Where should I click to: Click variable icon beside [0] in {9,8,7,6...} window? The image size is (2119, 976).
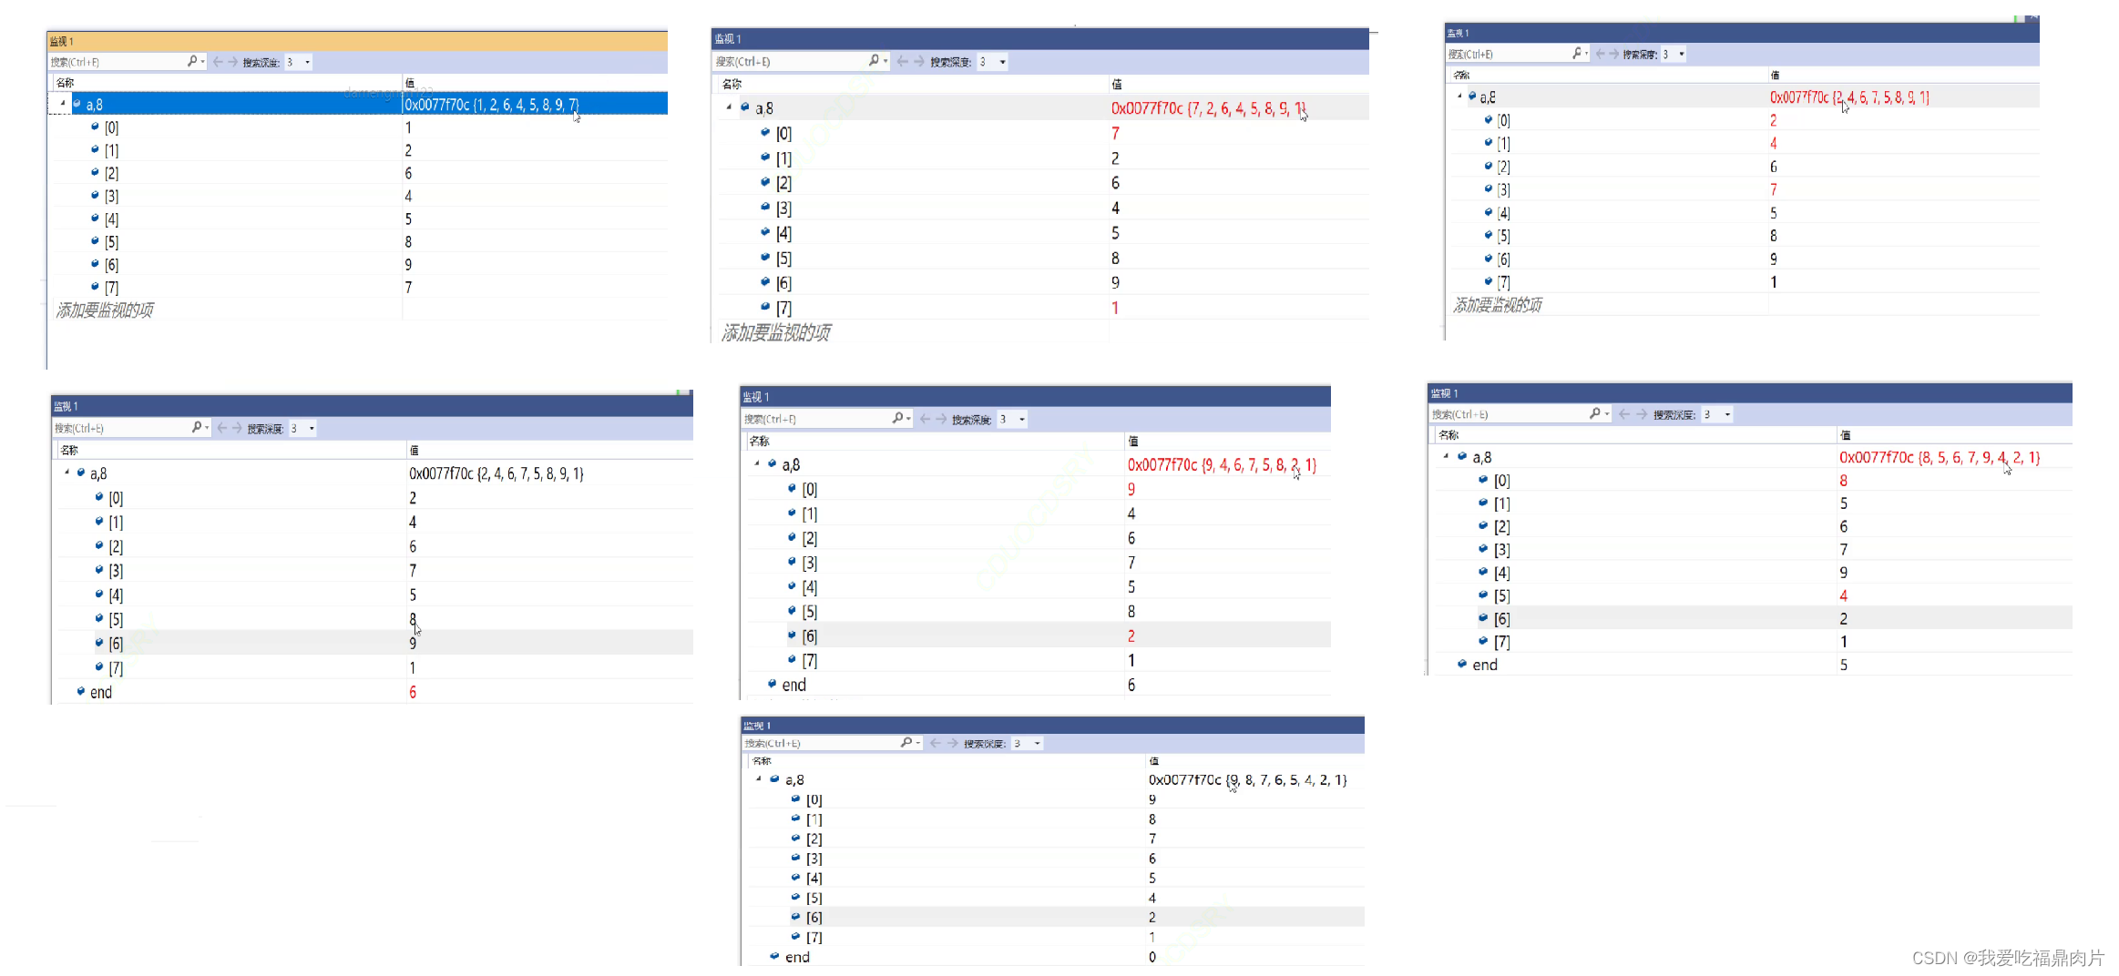click(795, 798)
